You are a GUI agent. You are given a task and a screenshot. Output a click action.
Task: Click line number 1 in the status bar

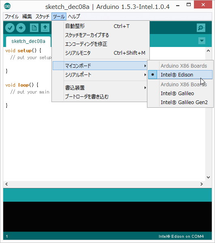click(x=7, y=237)
